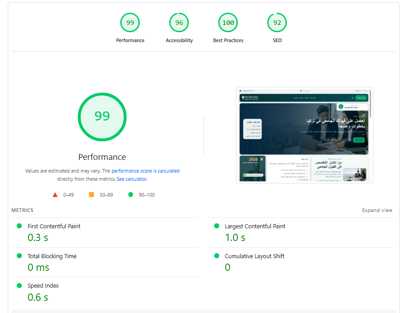Click the '1.0 s' metric value
This screenshot has height=313, width=402.
click(x=235, y=237)
